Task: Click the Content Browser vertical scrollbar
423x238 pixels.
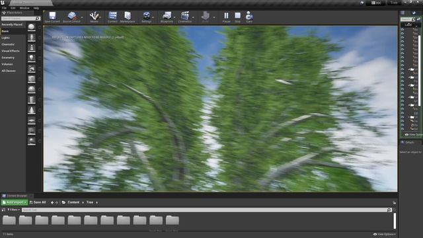Action: coord(395,221)
